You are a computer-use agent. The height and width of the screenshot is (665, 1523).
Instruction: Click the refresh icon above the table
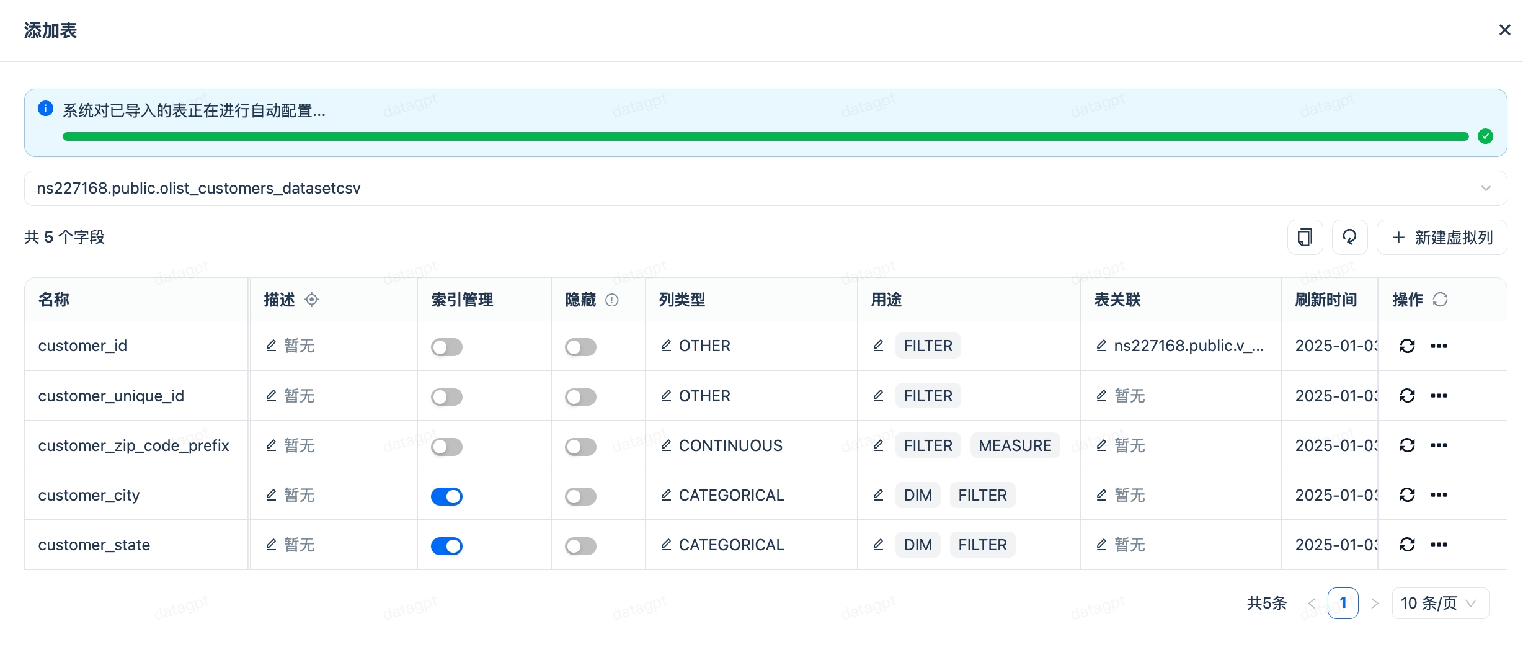[x=1349, y=237]
